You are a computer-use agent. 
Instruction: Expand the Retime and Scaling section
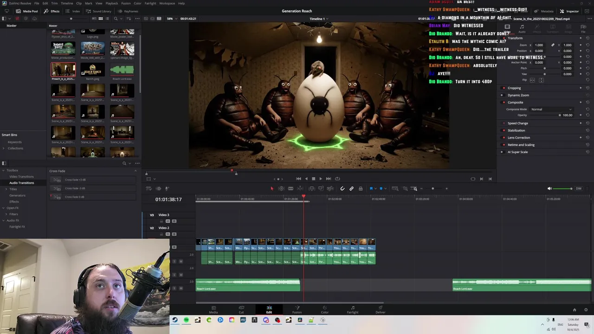pos(521,145)
